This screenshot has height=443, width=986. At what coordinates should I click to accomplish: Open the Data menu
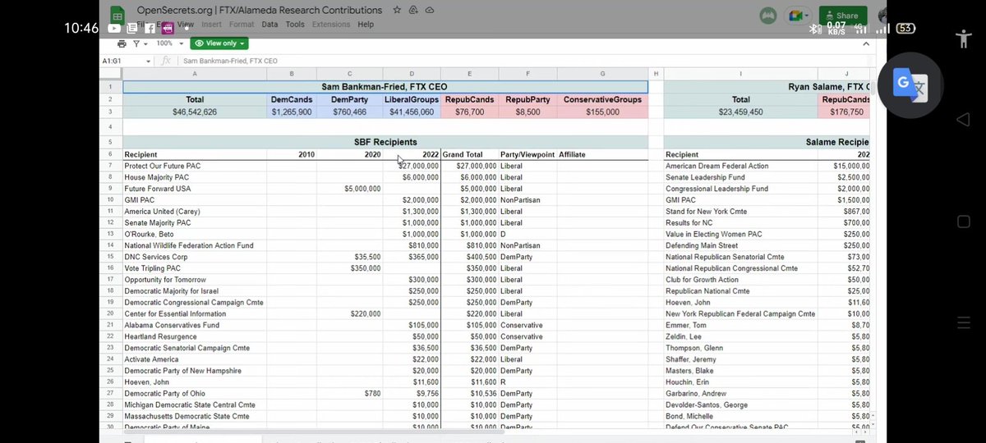[x=270, y=25]
